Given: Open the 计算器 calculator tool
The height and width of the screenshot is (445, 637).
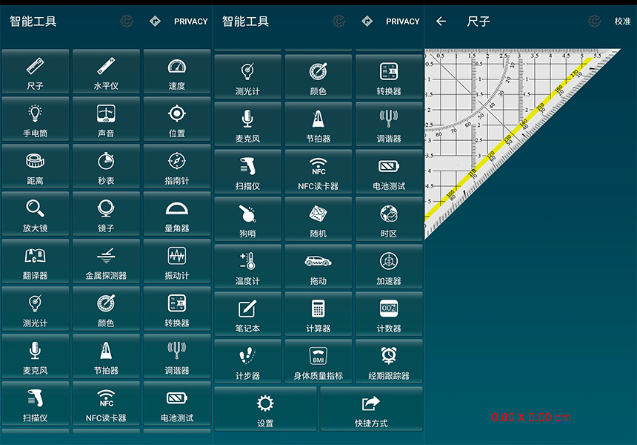Looking at the screenshot, I should pyautogui.click(x=318, y=314).
